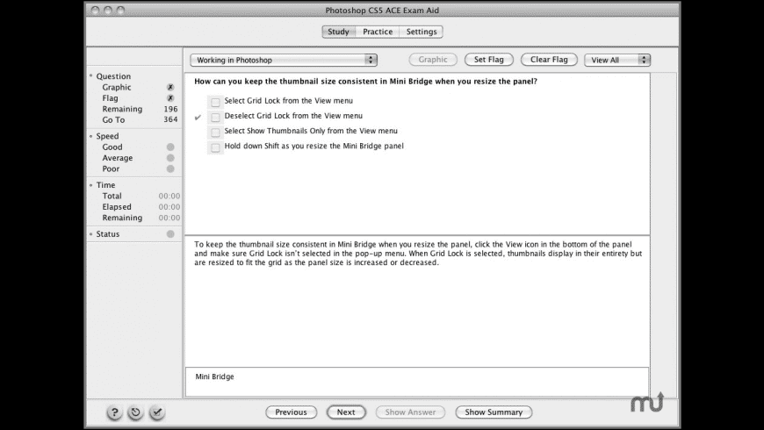Click the 'Go To' label in the sidebar

113,120
